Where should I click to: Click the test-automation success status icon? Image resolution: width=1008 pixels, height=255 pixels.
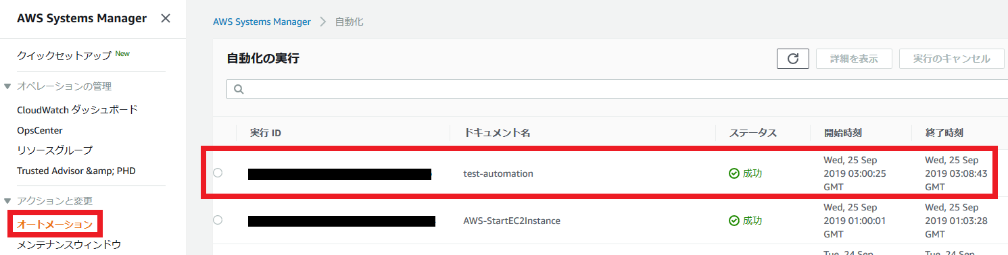(734, 173)
